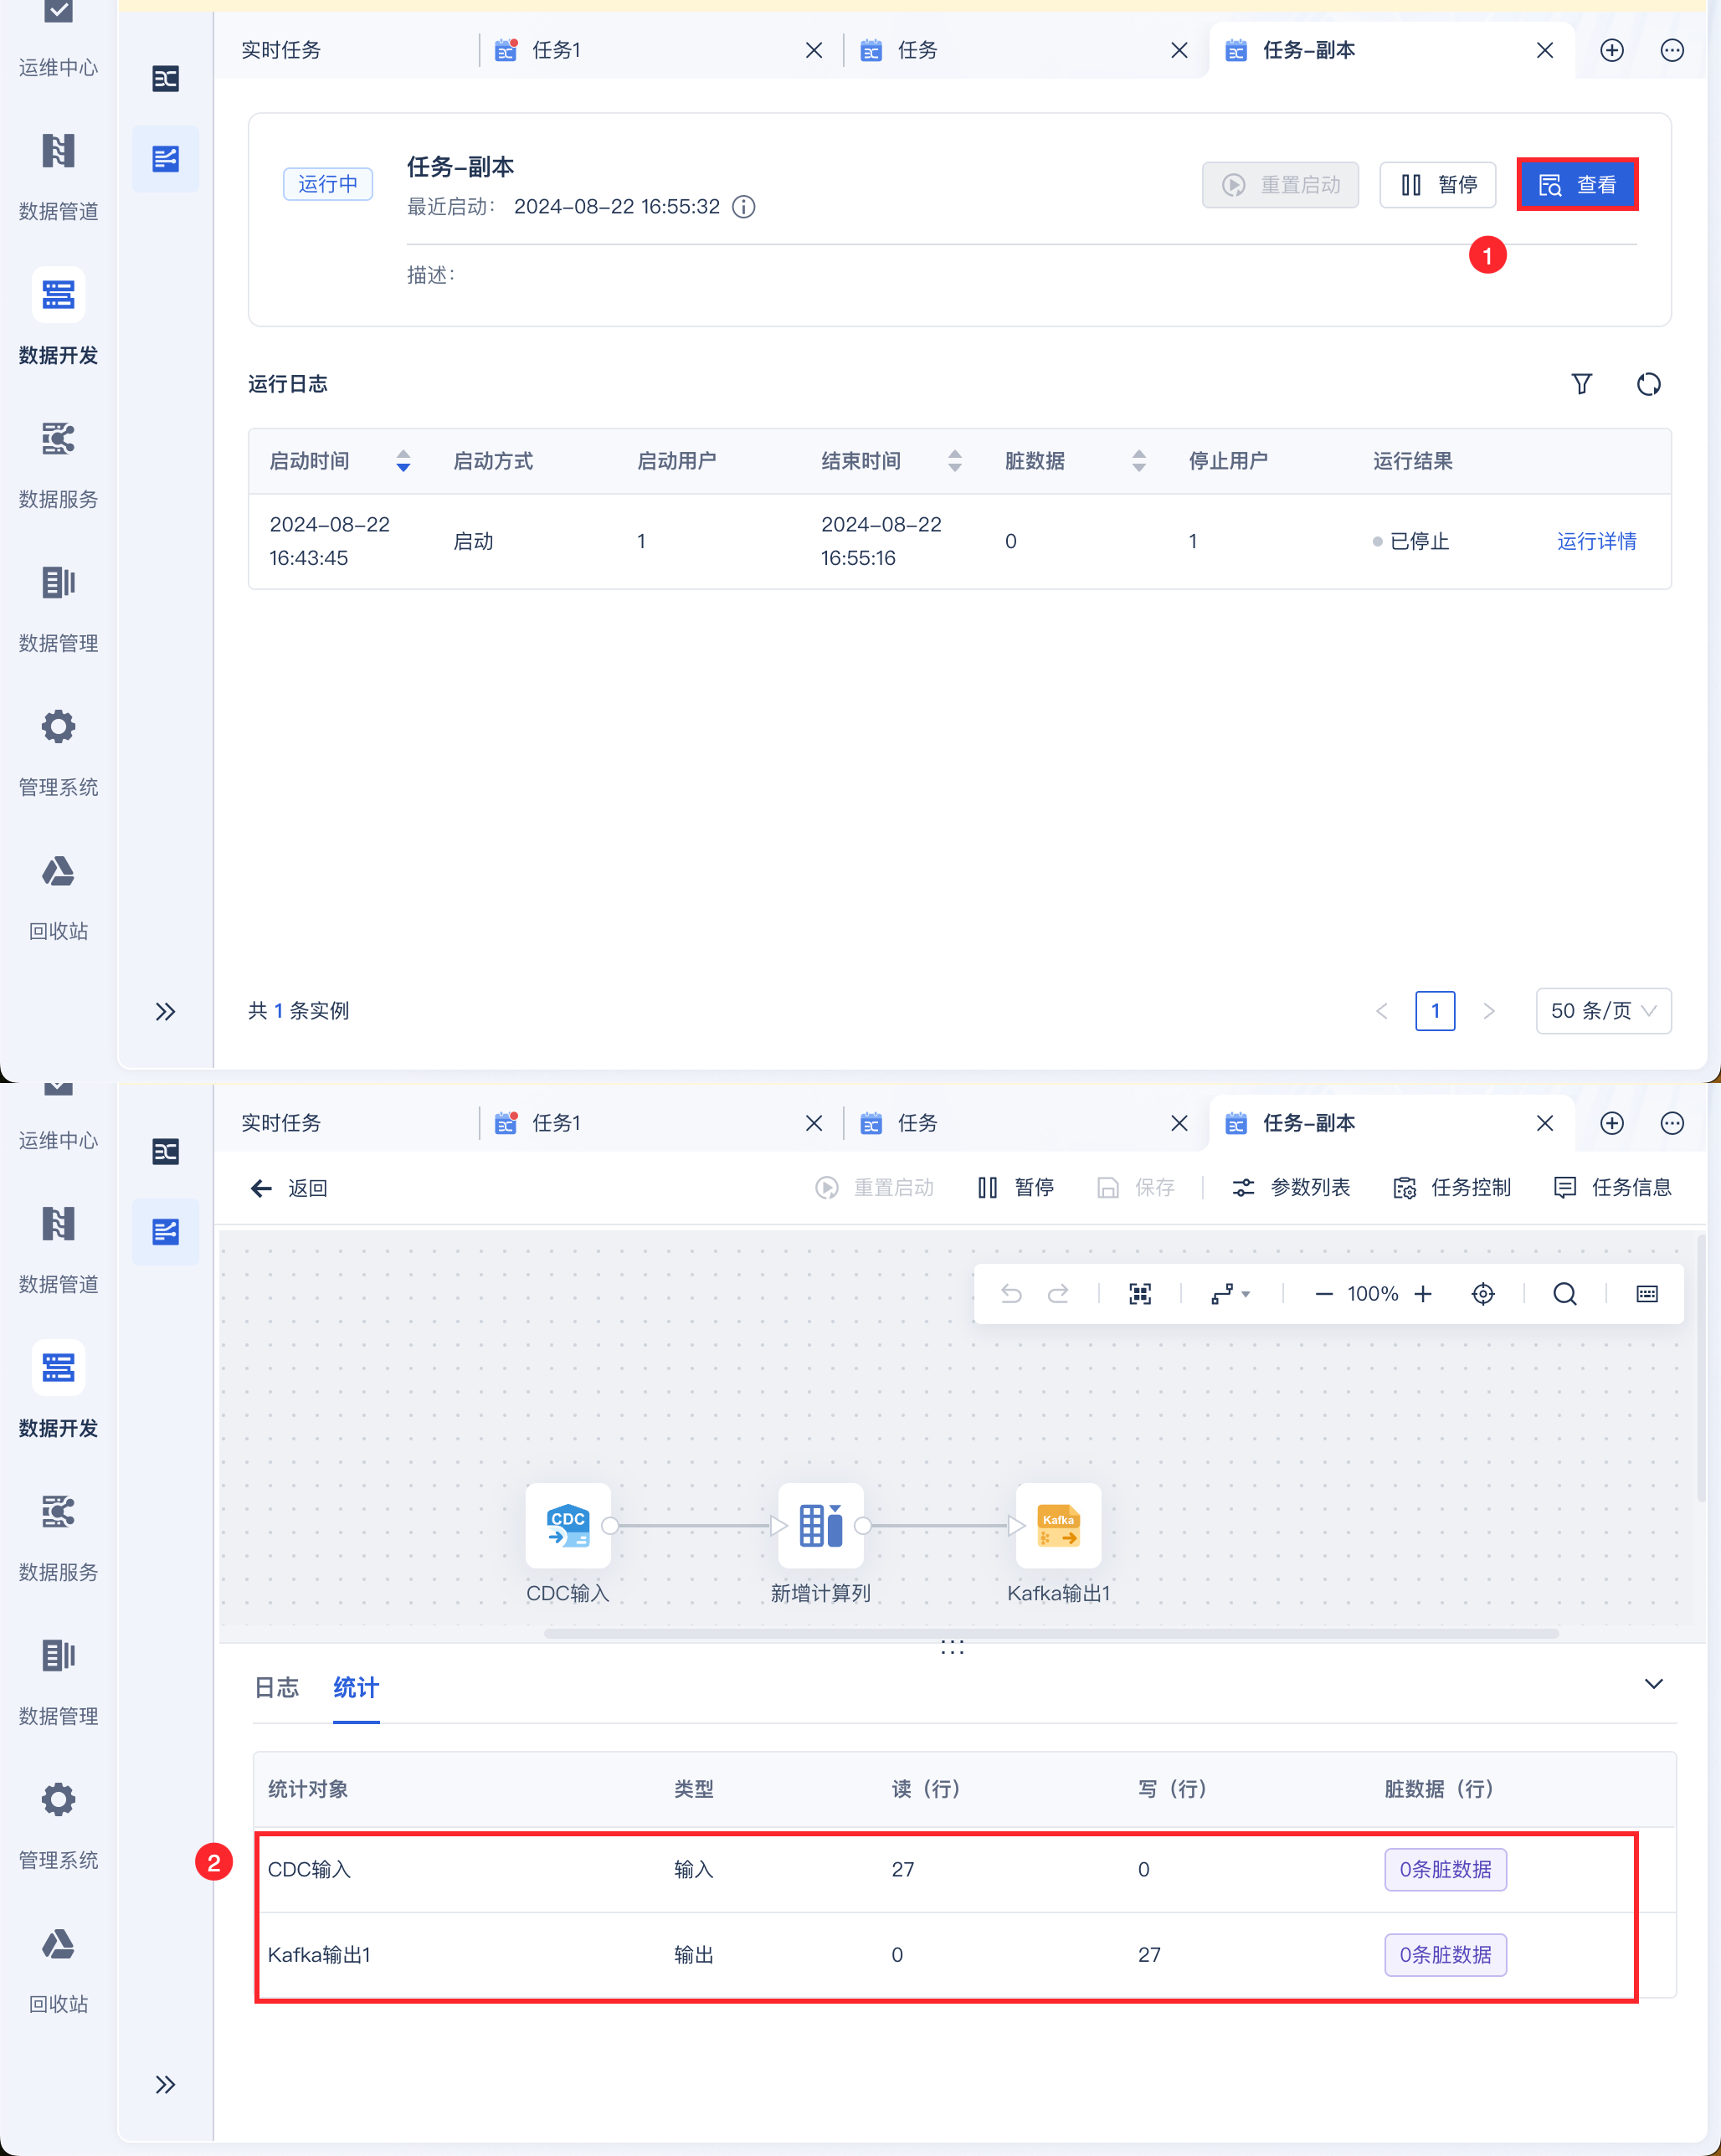Image resolution: width=1721 pixels, height=2156 pixels.
Task: Click the info icon beside 最近启动 time
Action: pyautogui.click(x=744, y=207)
